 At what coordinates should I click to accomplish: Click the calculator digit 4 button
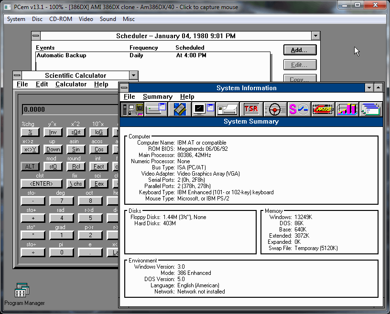(62, 218)
